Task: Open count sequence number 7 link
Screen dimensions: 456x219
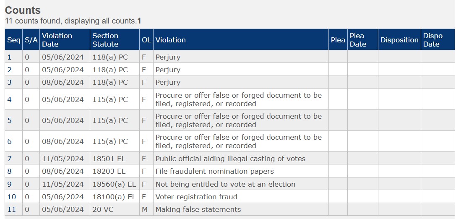Action: pos(10,159)
